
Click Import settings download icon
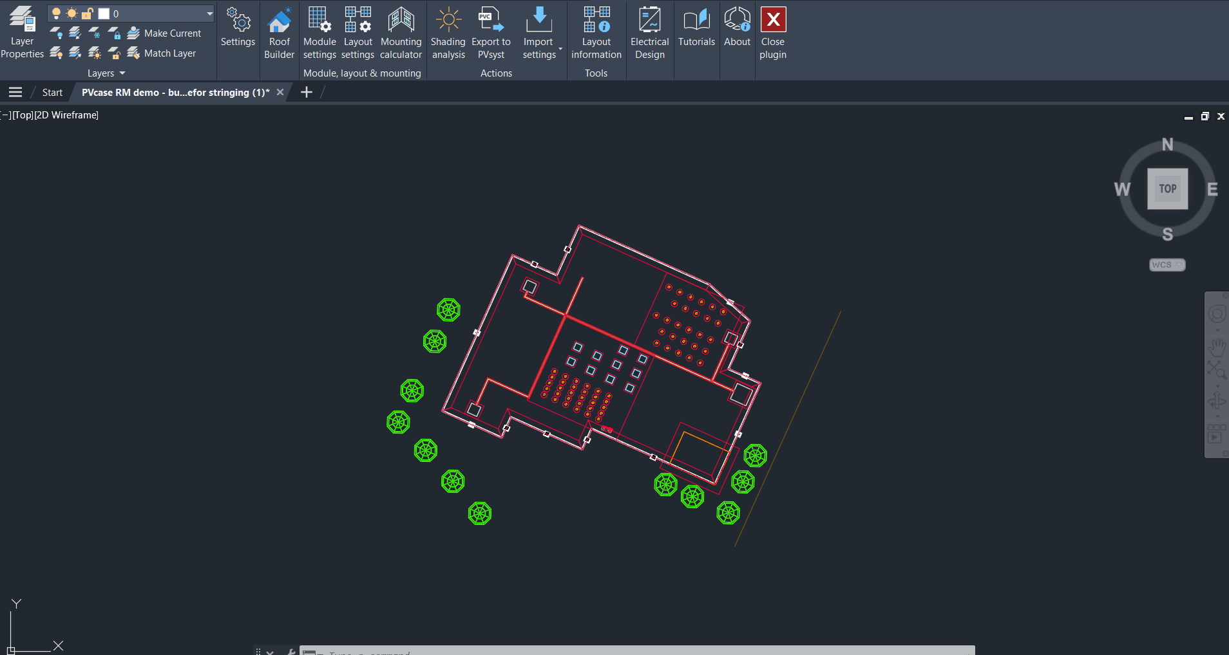[539, 19]
